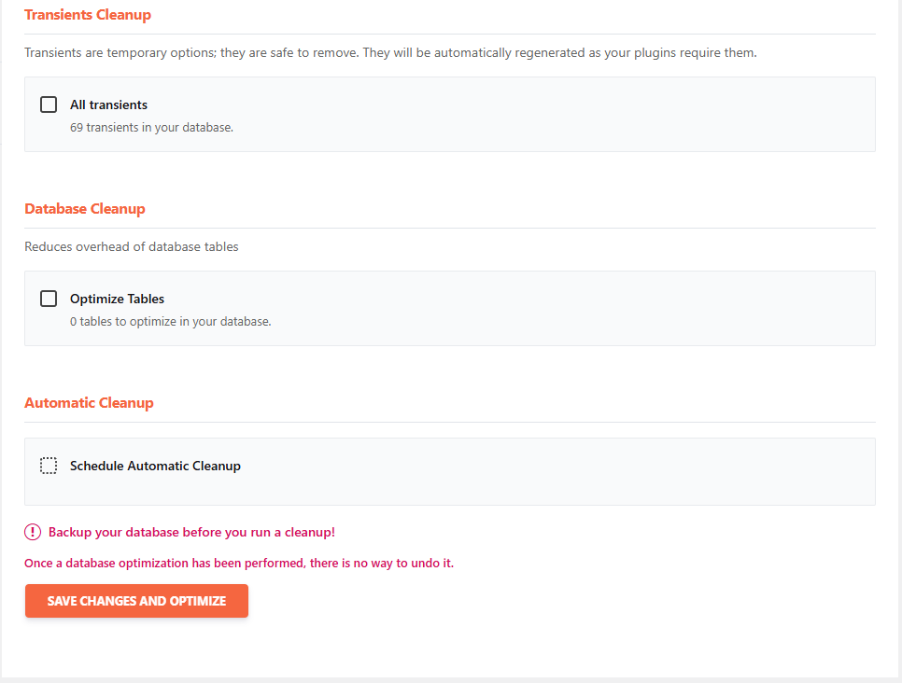Click the 'Backup your database' warning message
Image resolution: width=902 pixels, height=683 pixels.
tap(191, 532)
